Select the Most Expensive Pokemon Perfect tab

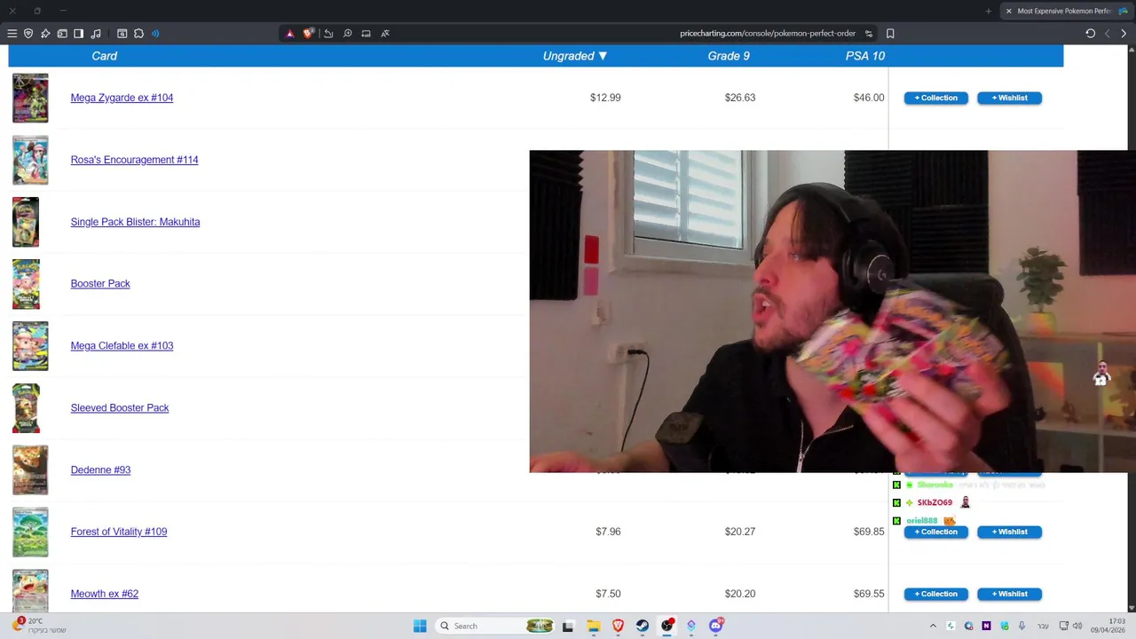coord(1065,11)
